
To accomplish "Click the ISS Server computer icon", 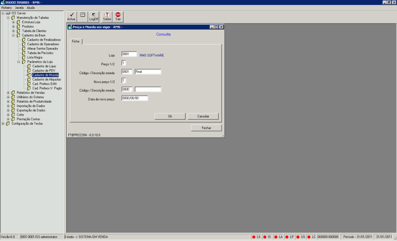I will coord(8,13).
